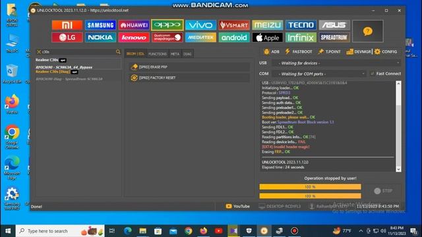
Task: Click the DESKTOP computer name in status bar
Action: tap(280, 206)
